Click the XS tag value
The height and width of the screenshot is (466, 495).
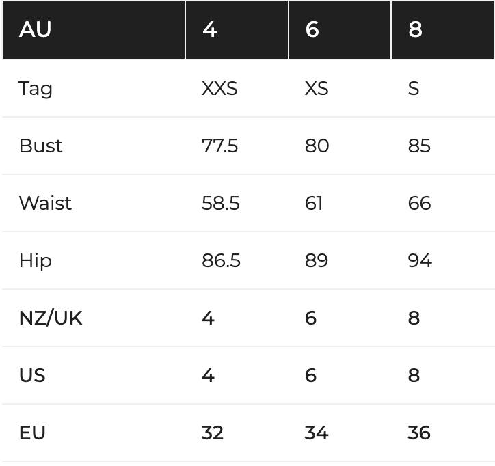tap(317, 88)
